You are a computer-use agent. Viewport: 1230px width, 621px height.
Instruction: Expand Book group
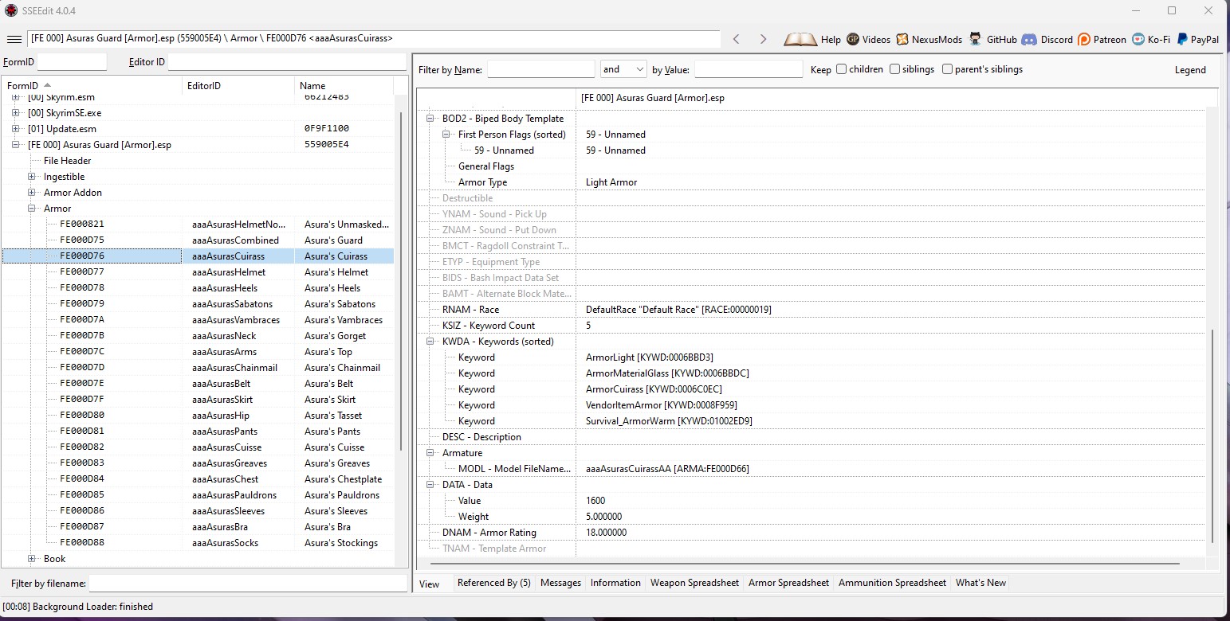[x=32, y=559]
